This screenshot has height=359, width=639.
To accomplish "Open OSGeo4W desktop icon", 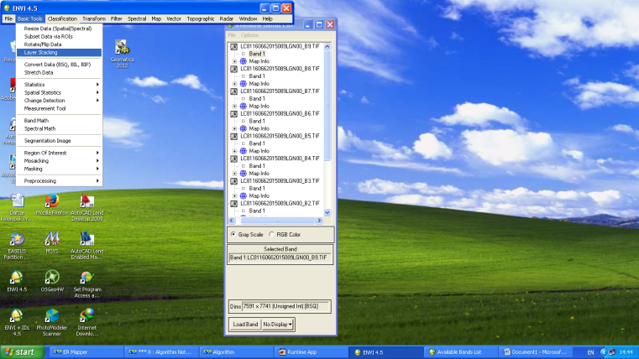I will pos(52,281).
